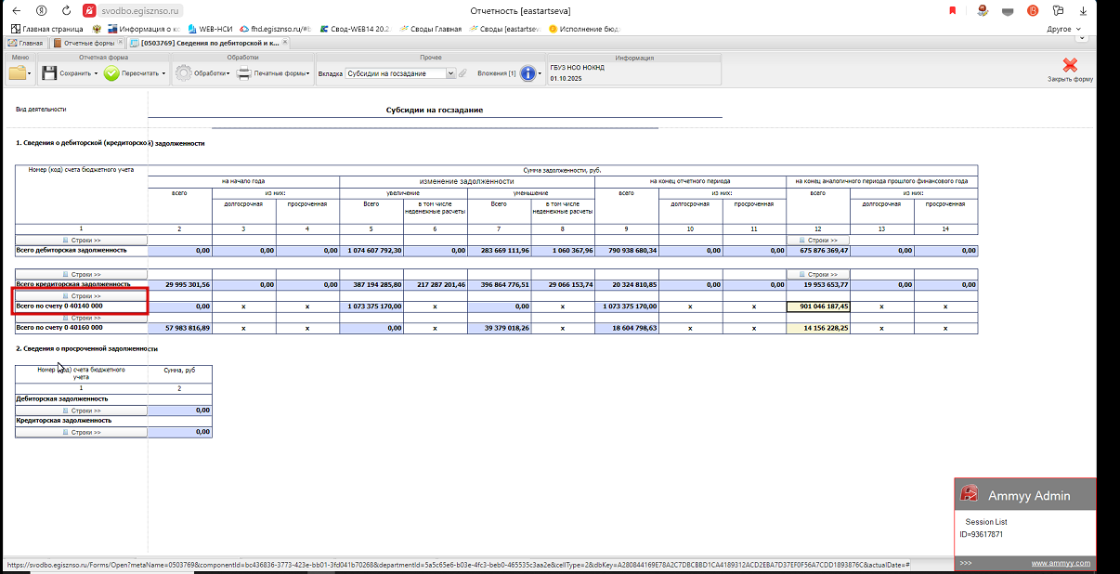Reload page with browser refresh icon
The height and width of the screenshot is (574, 1120).
[x=66, y=10]
